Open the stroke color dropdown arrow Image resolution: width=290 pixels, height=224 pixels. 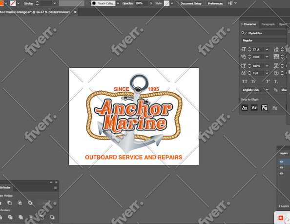click(x=19, y=3)
